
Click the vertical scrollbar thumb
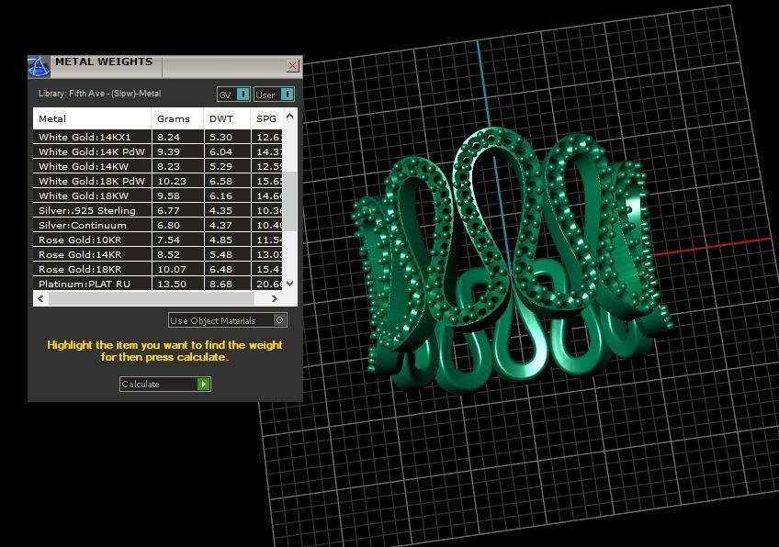point(290,202)
